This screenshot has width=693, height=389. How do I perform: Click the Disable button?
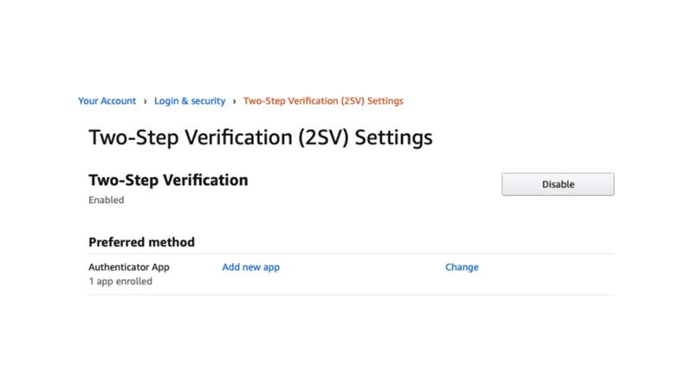point(558,184)
